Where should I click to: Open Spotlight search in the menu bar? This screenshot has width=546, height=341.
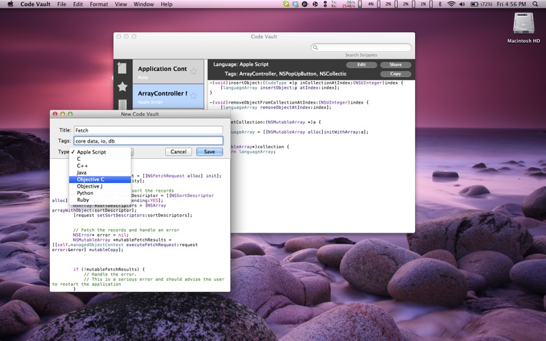[x=535, y=4]
